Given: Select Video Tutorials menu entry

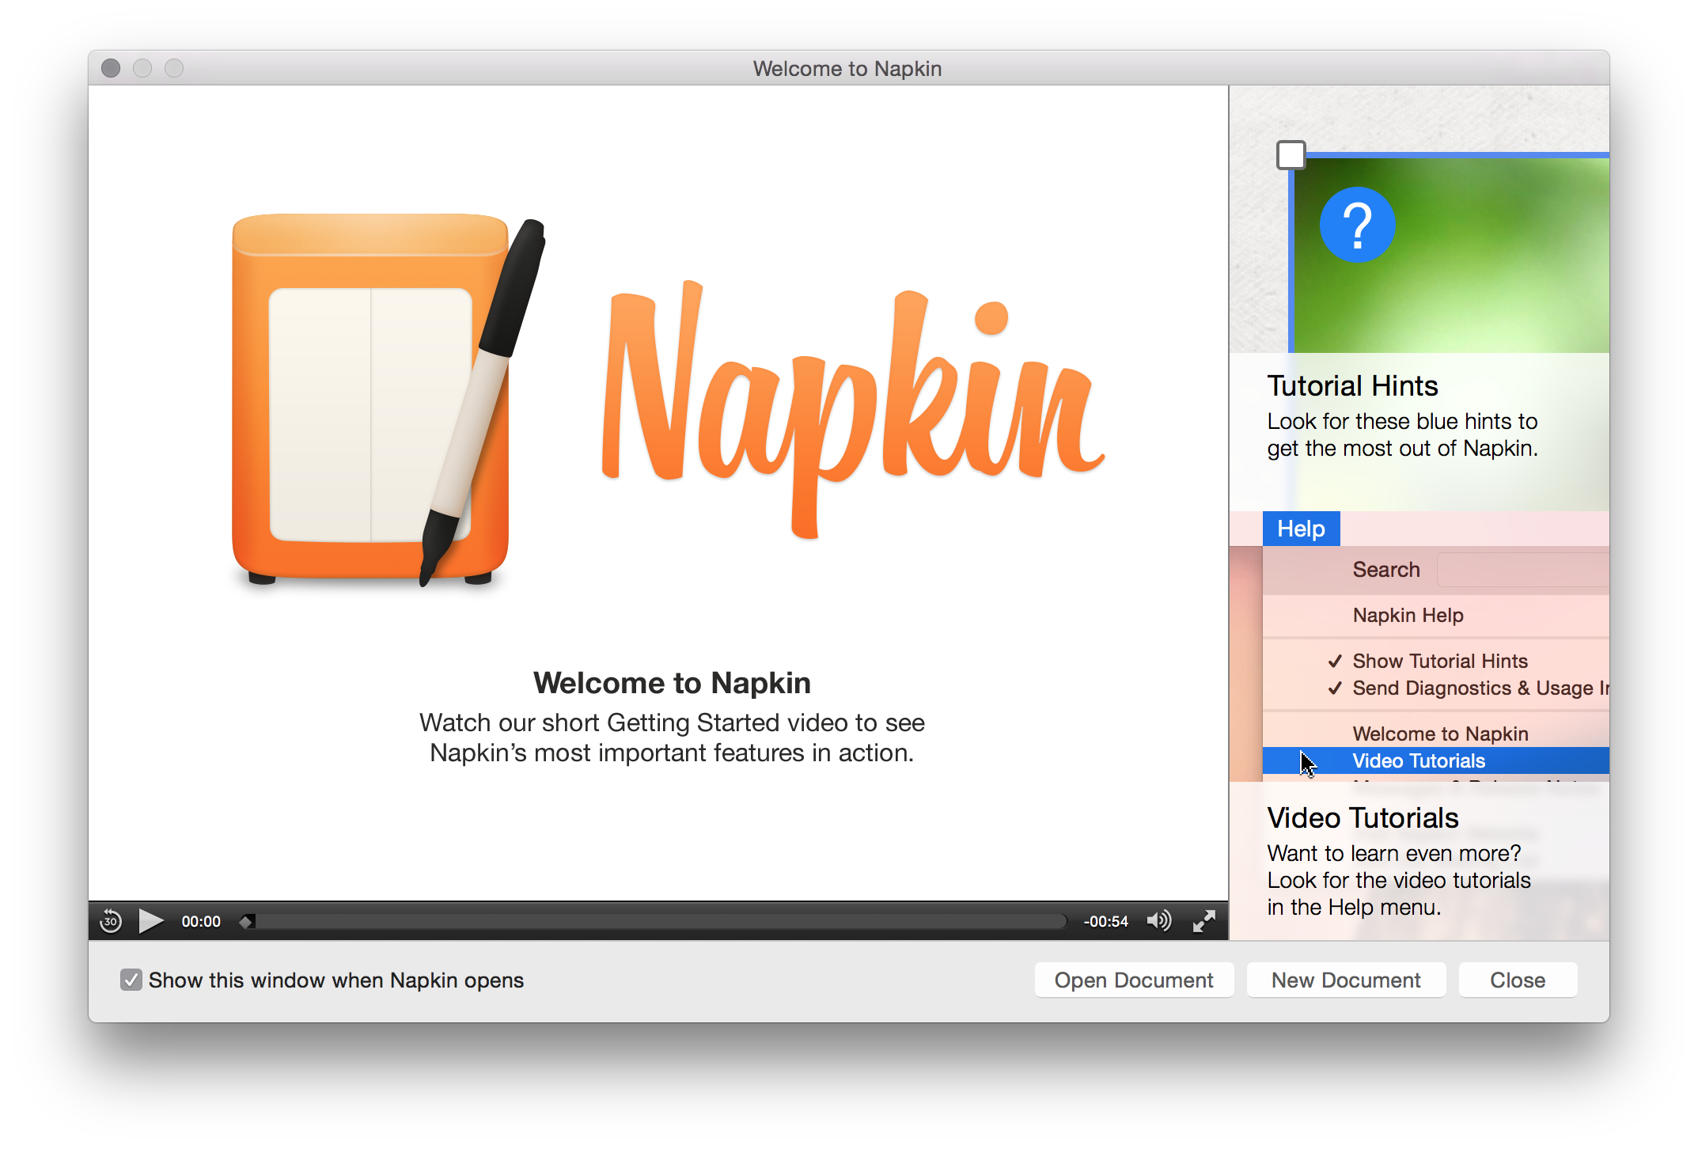Looking at the screenshot, I should (1418, 760).
